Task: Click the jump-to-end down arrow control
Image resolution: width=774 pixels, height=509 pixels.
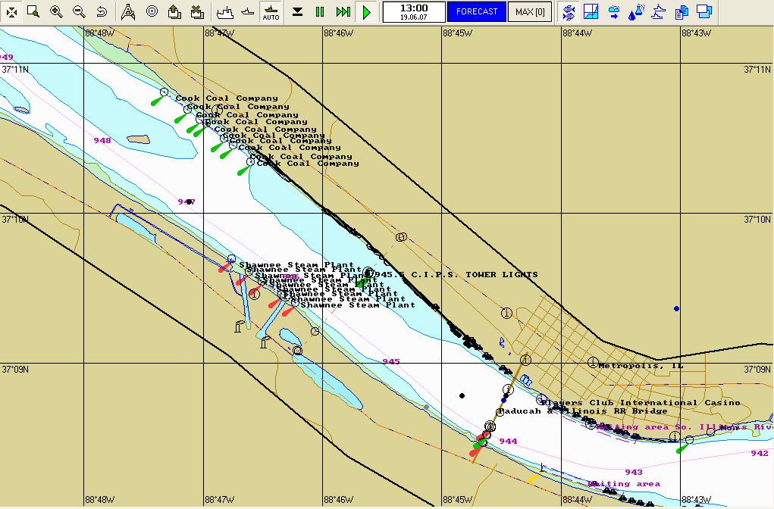Action: point(297,12)
